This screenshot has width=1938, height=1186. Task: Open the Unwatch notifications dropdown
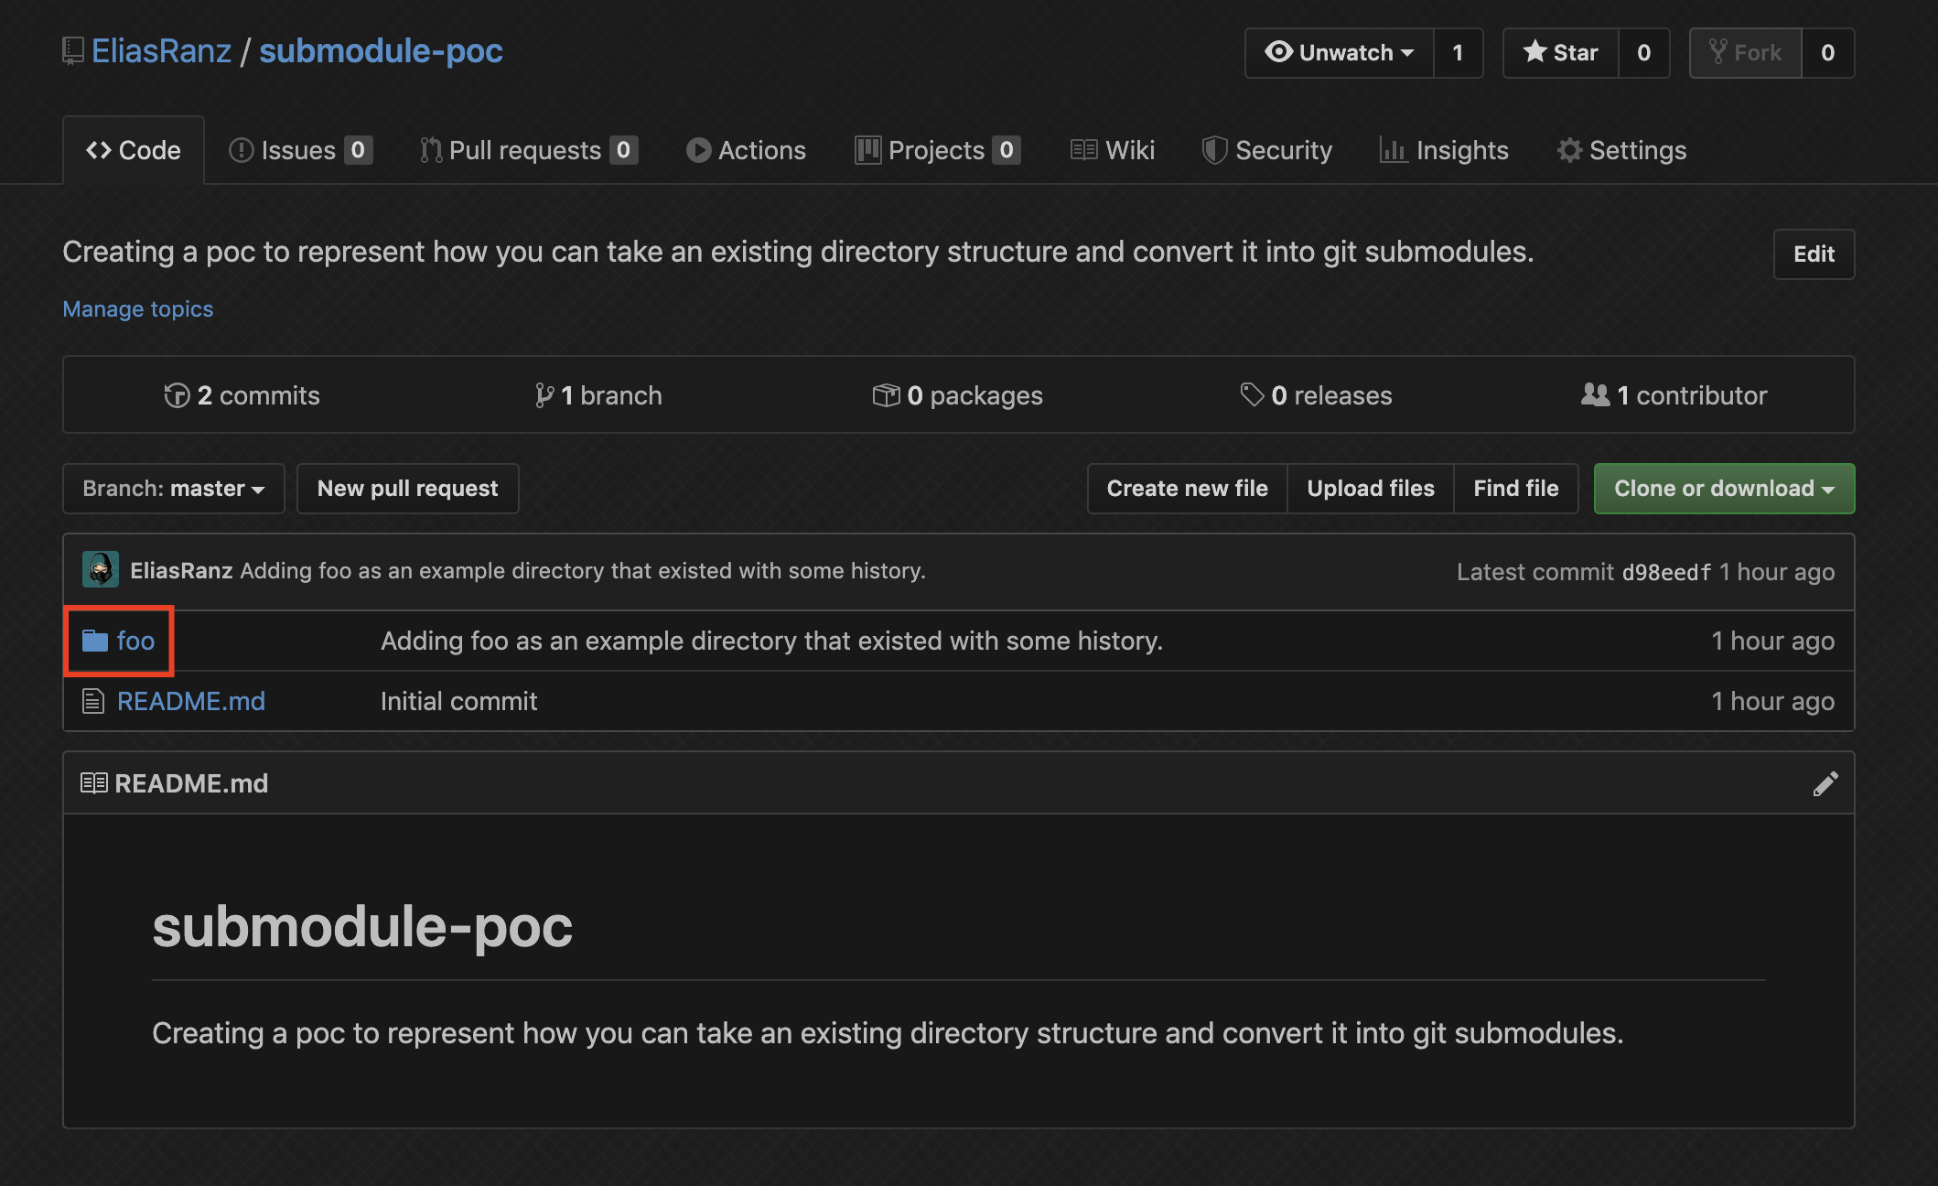point(1340,53)
